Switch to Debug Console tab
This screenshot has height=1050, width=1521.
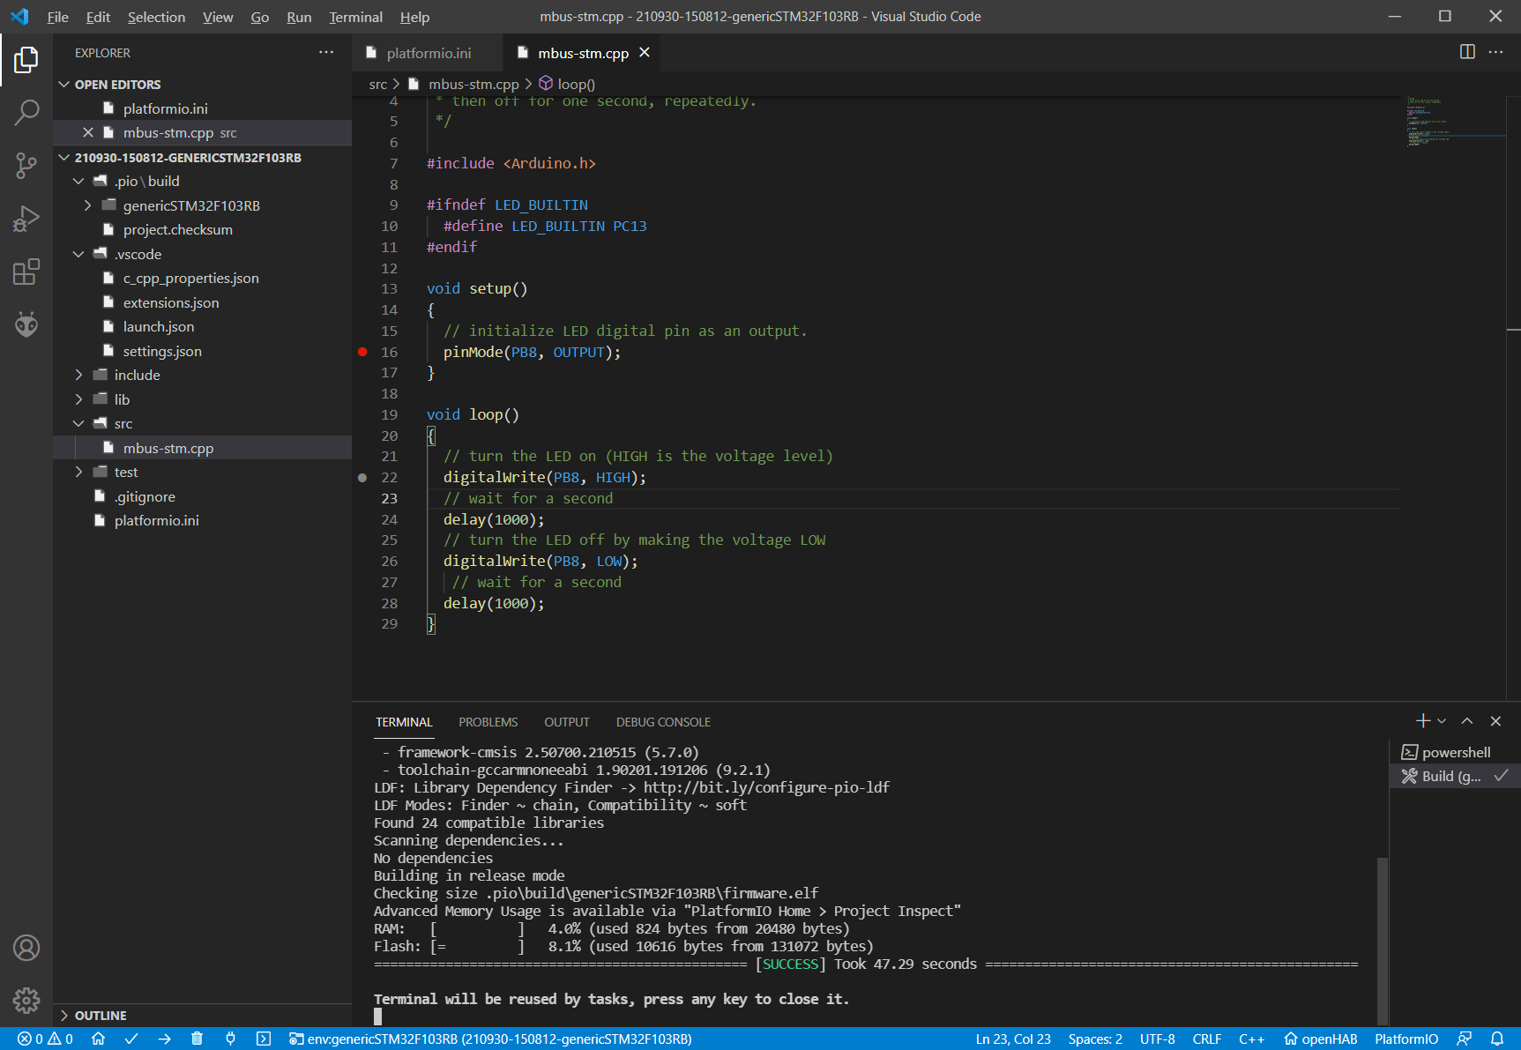[663, 722]
